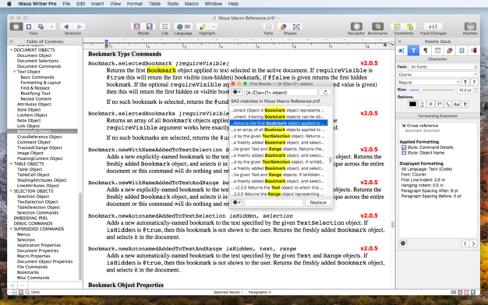Open Track Changes tool
The image size is (488, 305).
click(x=433, y=27)
